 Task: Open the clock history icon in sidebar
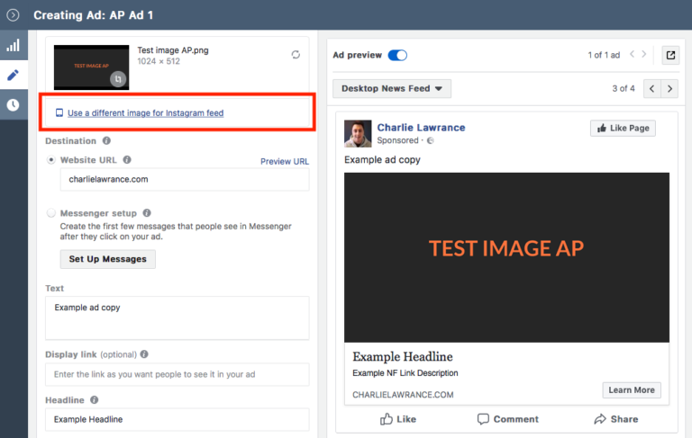13,104
